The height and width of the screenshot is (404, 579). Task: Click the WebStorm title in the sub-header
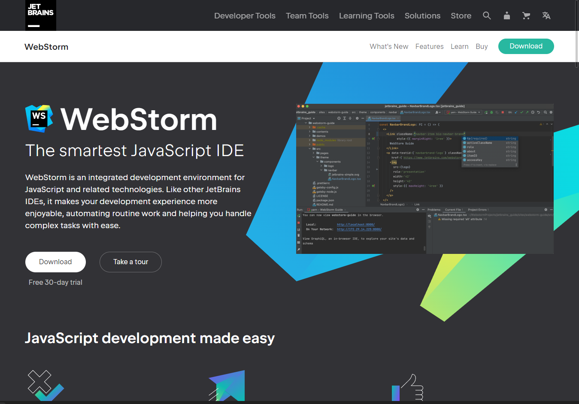point(46,47)
